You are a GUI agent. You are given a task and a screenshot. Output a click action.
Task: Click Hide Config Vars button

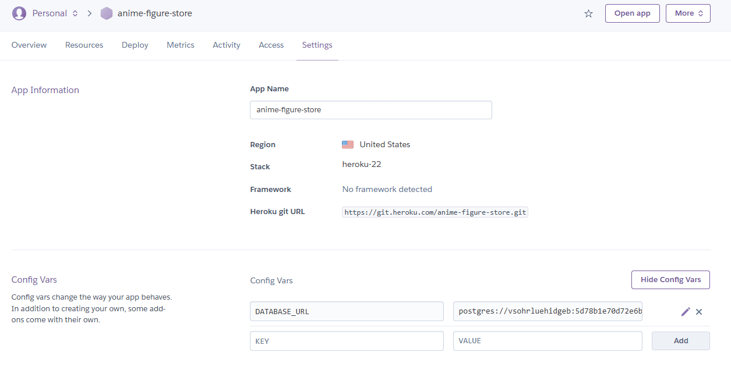(x=670, y=280)
